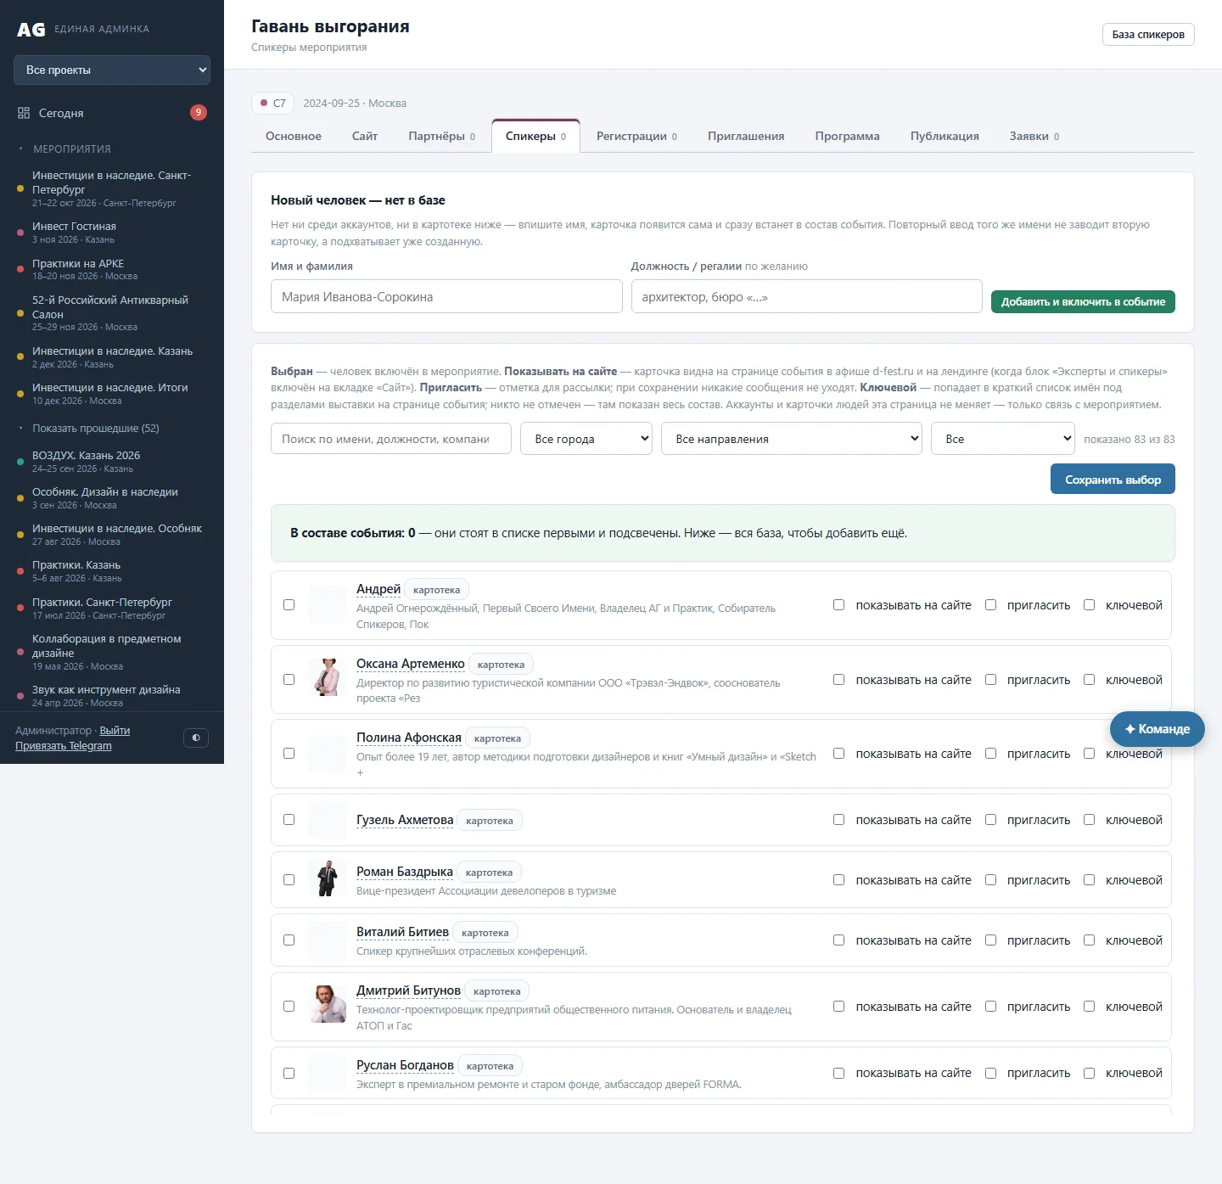The image size is (1222, 1184).
Task: Open Оксана Артеменко's avatar photo
Action: click(x=328, y=679)
